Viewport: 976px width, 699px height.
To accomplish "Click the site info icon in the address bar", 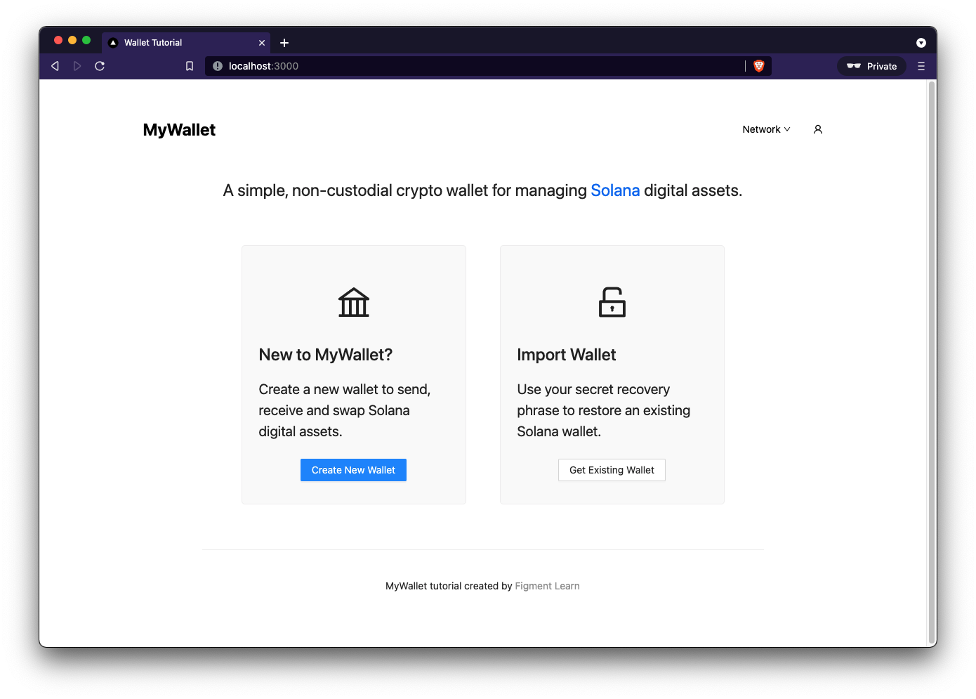I will pos(218,66).
